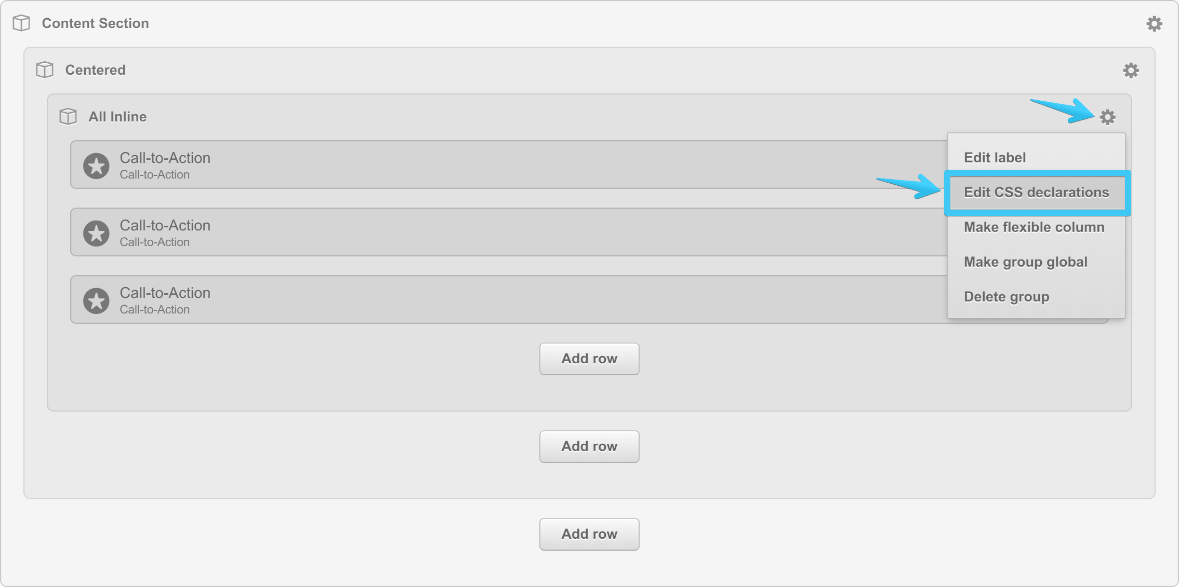
Task: Click the third Call-to-Action star icon
Action: [97, 301]
